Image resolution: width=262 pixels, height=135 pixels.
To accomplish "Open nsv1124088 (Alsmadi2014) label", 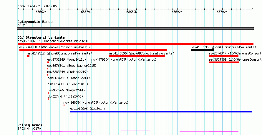I will click(x=69, y=78).
